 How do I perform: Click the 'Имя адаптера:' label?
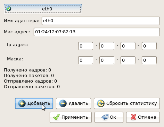pyautogui.click(x=22, y=21)
